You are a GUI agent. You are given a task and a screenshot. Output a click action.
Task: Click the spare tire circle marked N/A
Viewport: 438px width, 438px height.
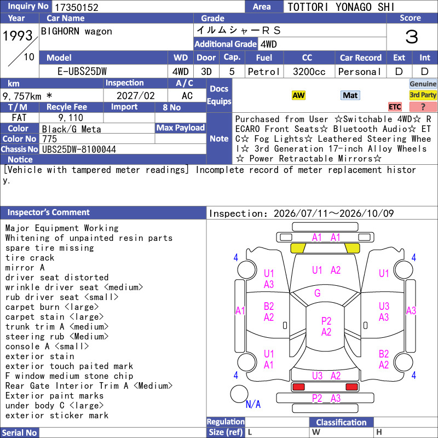239,394
